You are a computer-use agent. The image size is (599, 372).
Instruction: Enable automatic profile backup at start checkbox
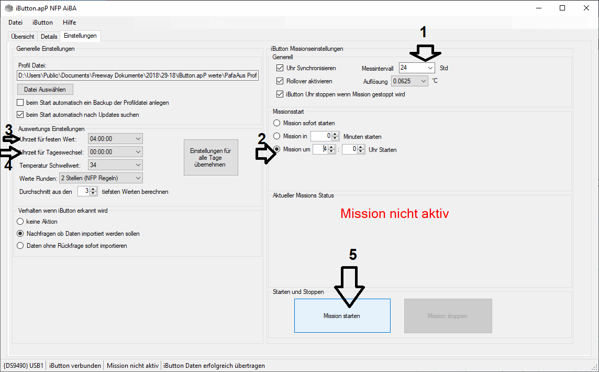pos(21,103)
